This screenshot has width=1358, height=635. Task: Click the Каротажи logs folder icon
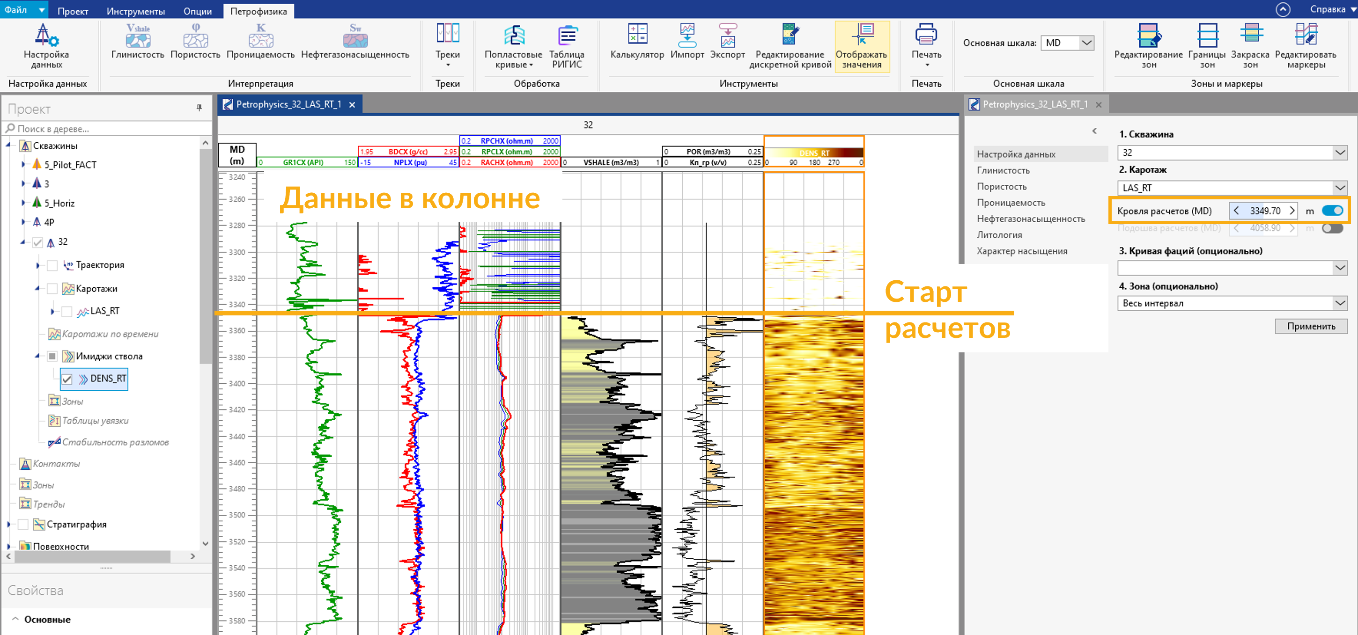click(x=68, y=289)
